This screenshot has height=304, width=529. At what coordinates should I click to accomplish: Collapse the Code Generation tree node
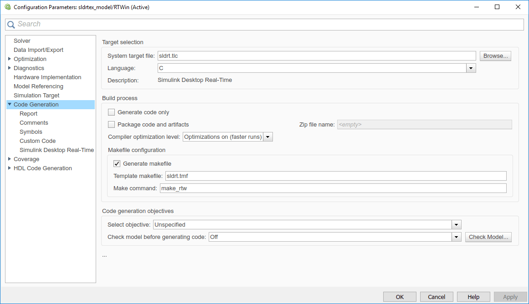pos(10,105)
